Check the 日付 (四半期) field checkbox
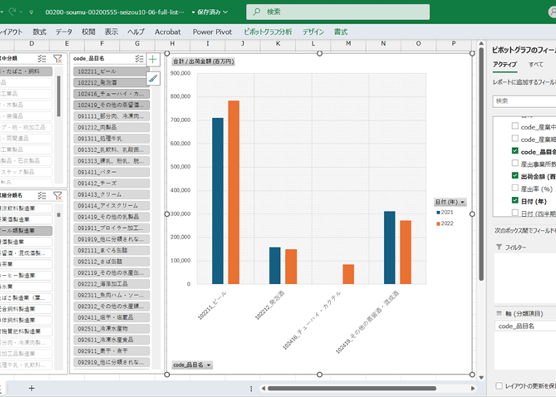 coord(515,212)
